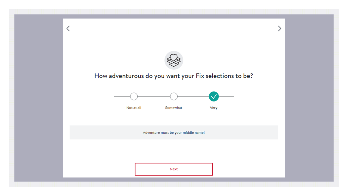Image resolution: width=348 pixels, height=196 pixels.
Task: Choose the "Somewhat" radio circle
Action: (174, 96)
